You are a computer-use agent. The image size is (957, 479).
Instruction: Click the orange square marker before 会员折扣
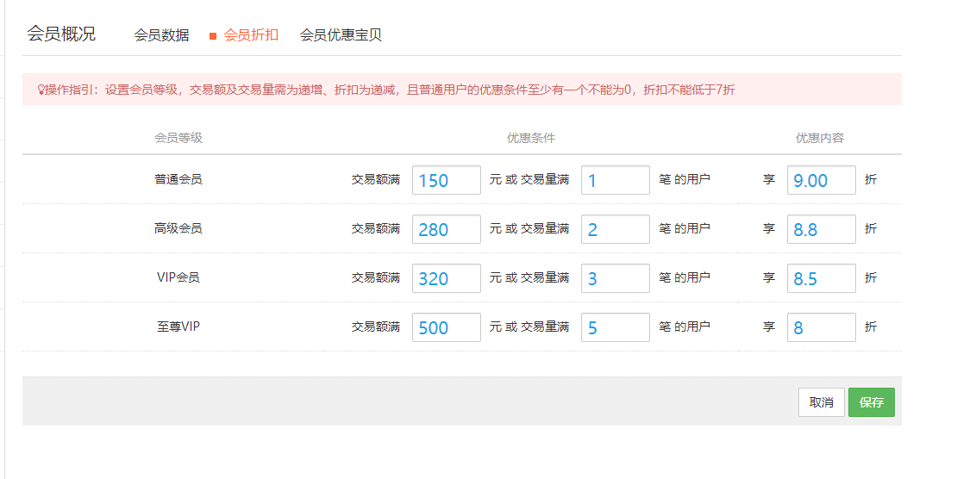click(x=213, y=36)
